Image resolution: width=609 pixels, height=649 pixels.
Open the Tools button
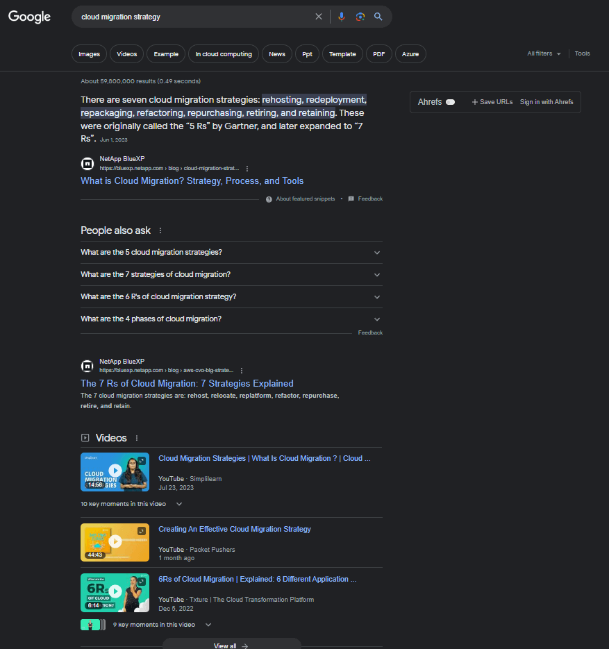point(582,54)
